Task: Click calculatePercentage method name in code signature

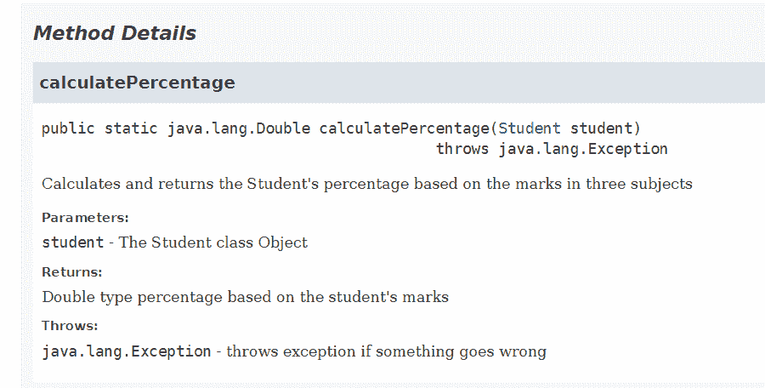Action: (404, 128)
